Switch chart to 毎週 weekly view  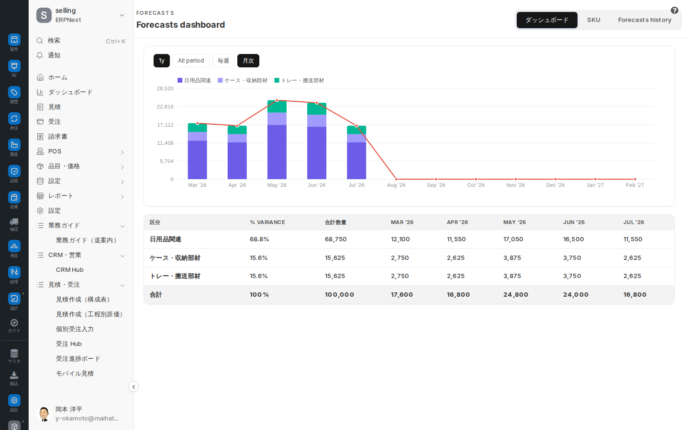point(223,61)
